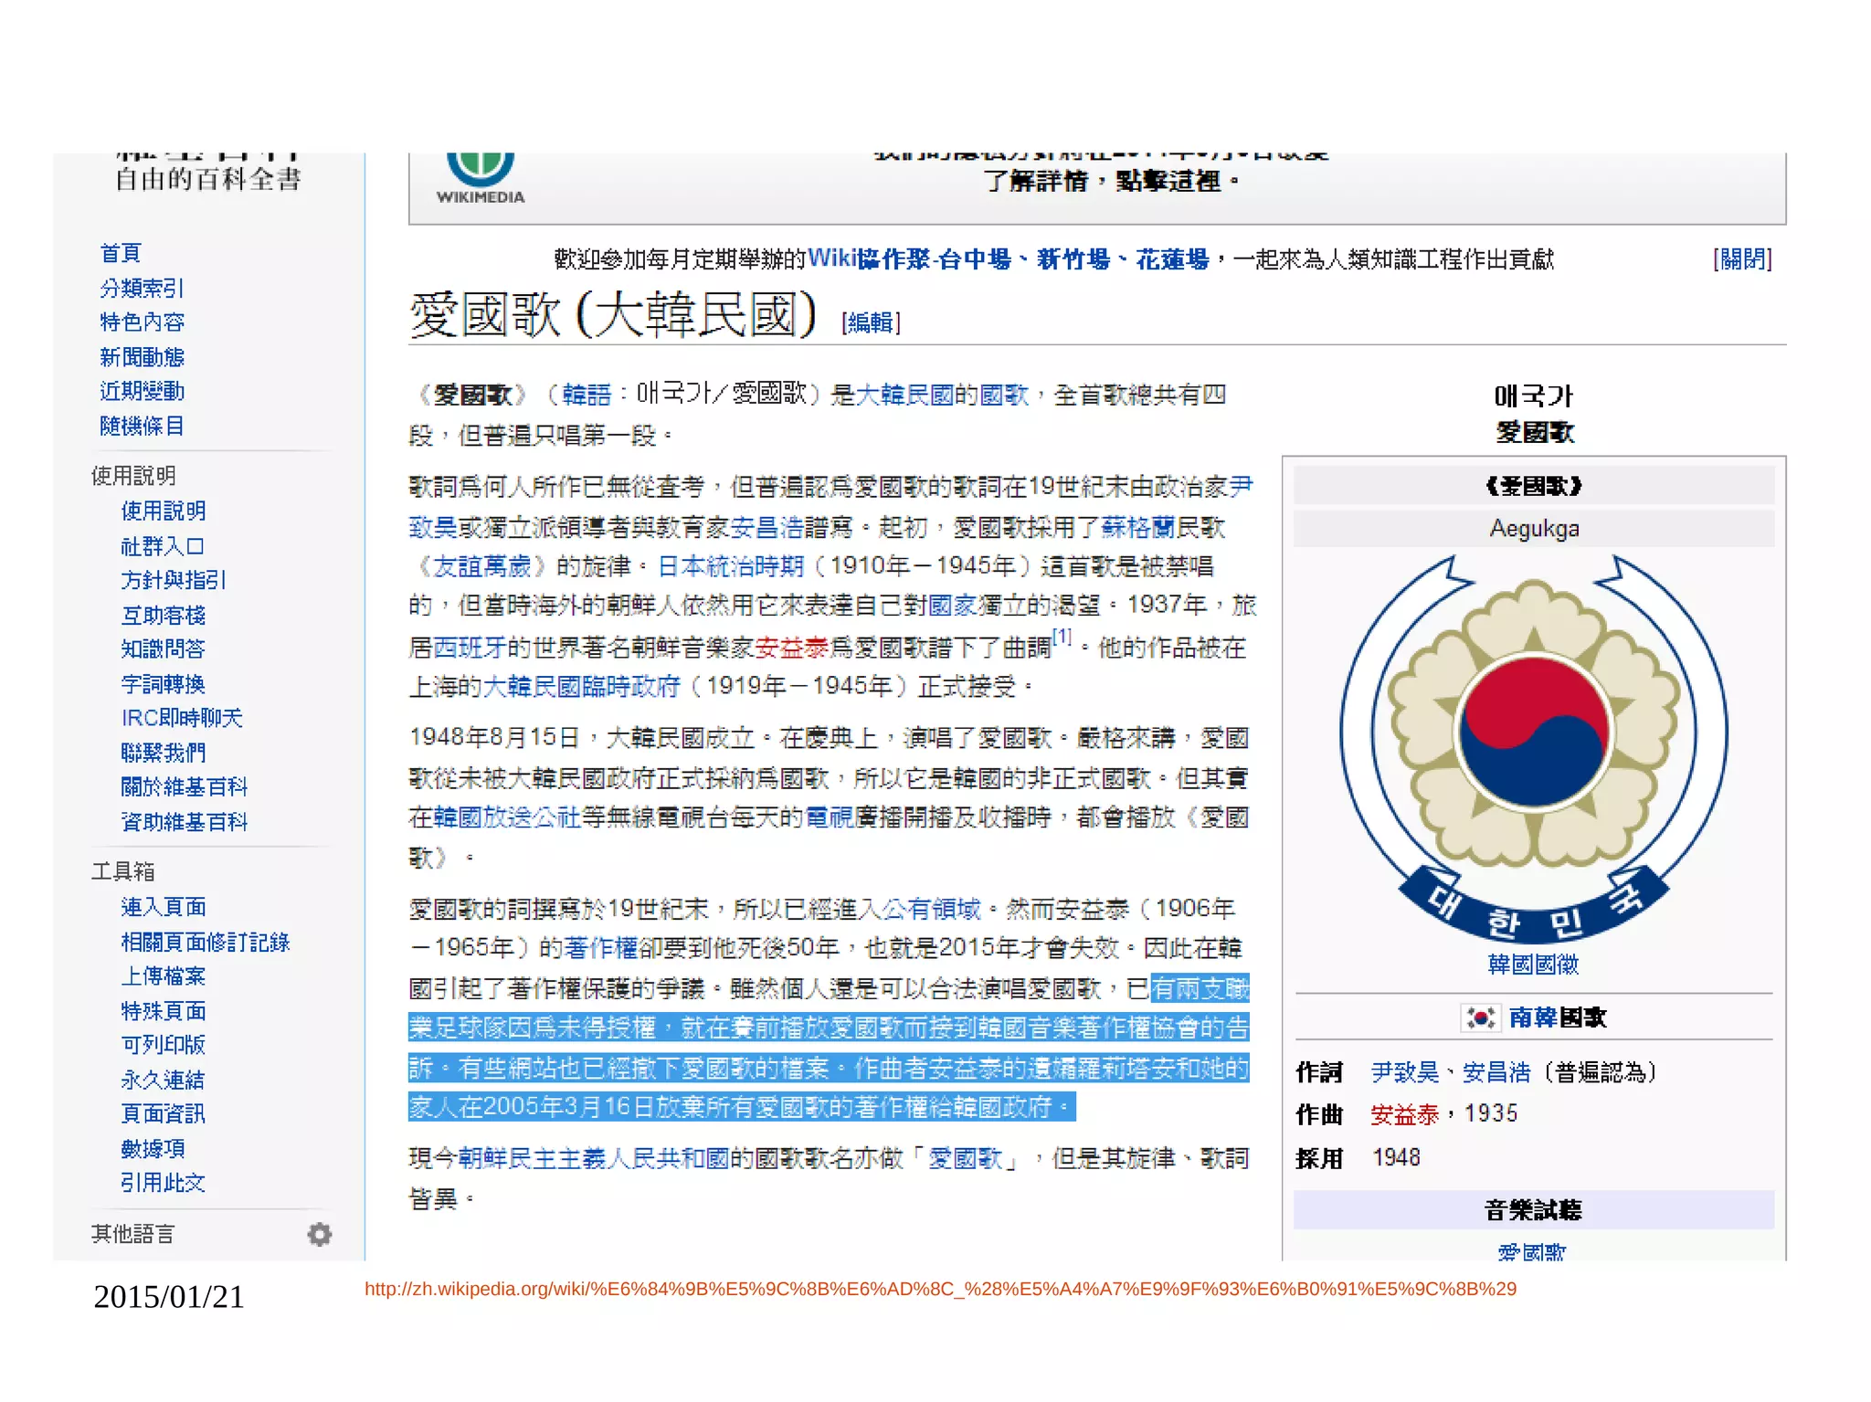Open the language settings gear icon
Image resolution: width=1871 pixels, height=1402 pixels.
pyautogui.click(x=319, y=1234)
